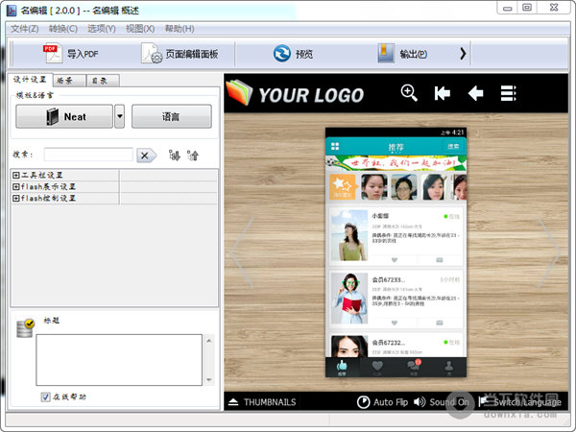The image size is (576, 432).
Task: Open the 文件(Z) menu
Action: pos(23,29)
